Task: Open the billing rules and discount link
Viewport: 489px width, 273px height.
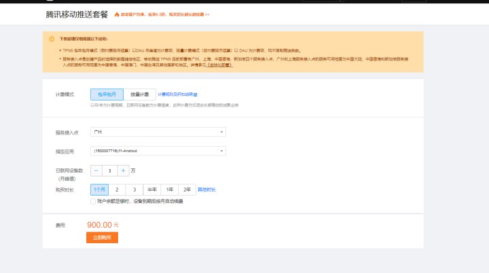Action: pos(175,94)
